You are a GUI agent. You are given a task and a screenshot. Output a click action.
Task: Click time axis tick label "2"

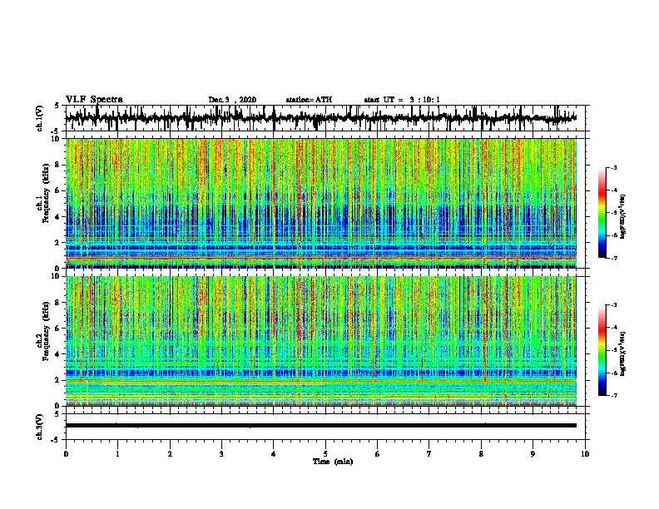coord(170,454)
